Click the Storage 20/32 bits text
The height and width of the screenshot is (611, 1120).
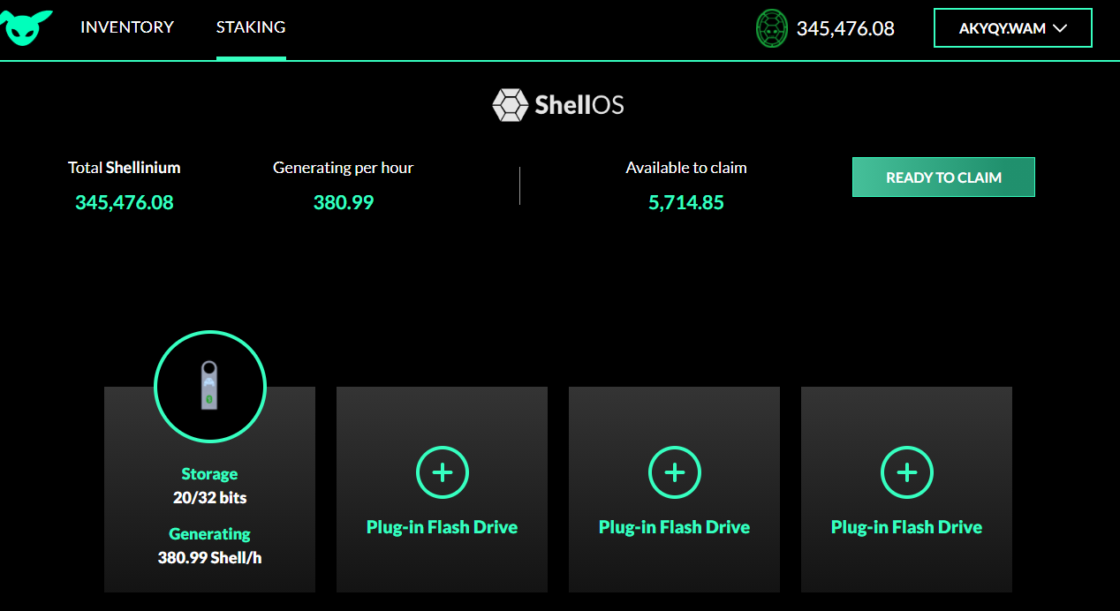pyautogui.click(x=209, y=498)
